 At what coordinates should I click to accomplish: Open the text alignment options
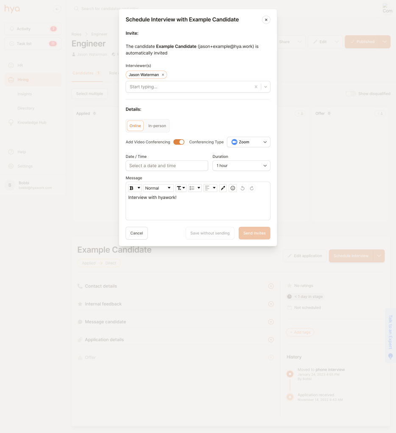point(210,188)
